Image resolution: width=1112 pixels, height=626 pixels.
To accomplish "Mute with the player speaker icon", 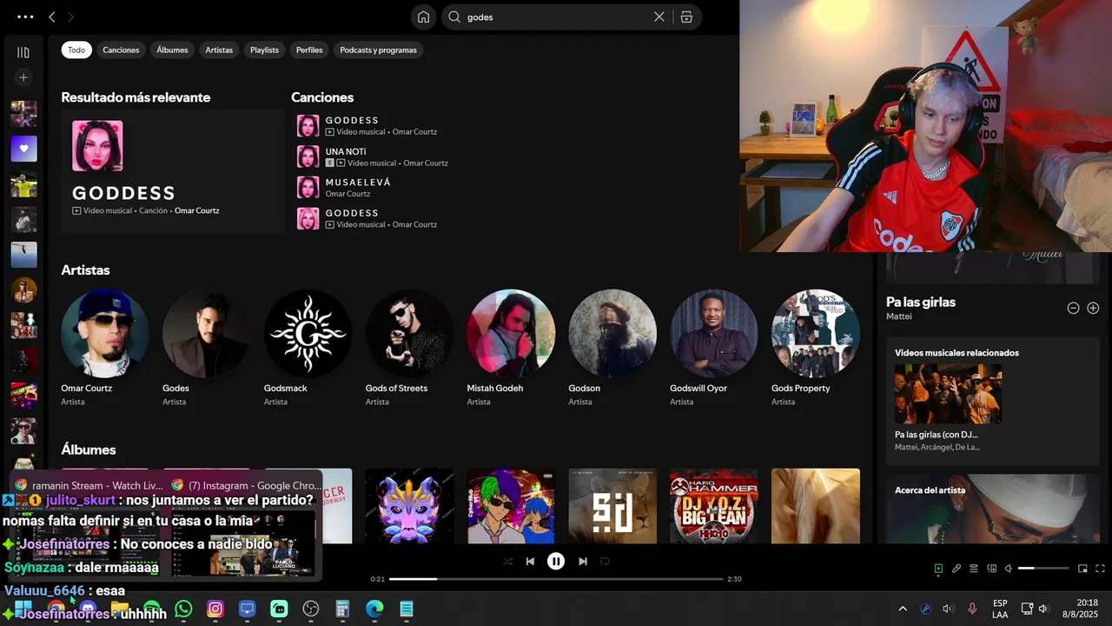I will point(1009,569).
